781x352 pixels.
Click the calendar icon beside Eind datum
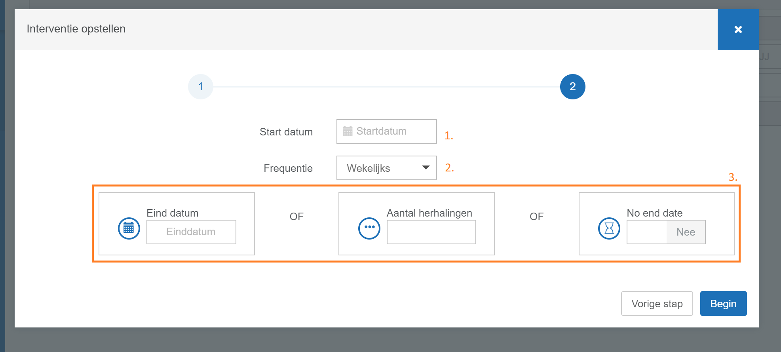click(129, 228)
